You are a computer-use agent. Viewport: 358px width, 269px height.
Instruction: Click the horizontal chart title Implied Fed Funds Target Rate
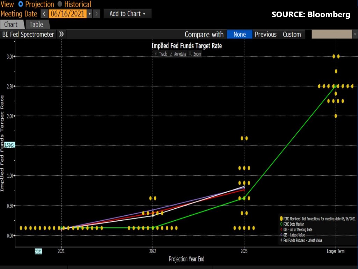coord(187,46)
